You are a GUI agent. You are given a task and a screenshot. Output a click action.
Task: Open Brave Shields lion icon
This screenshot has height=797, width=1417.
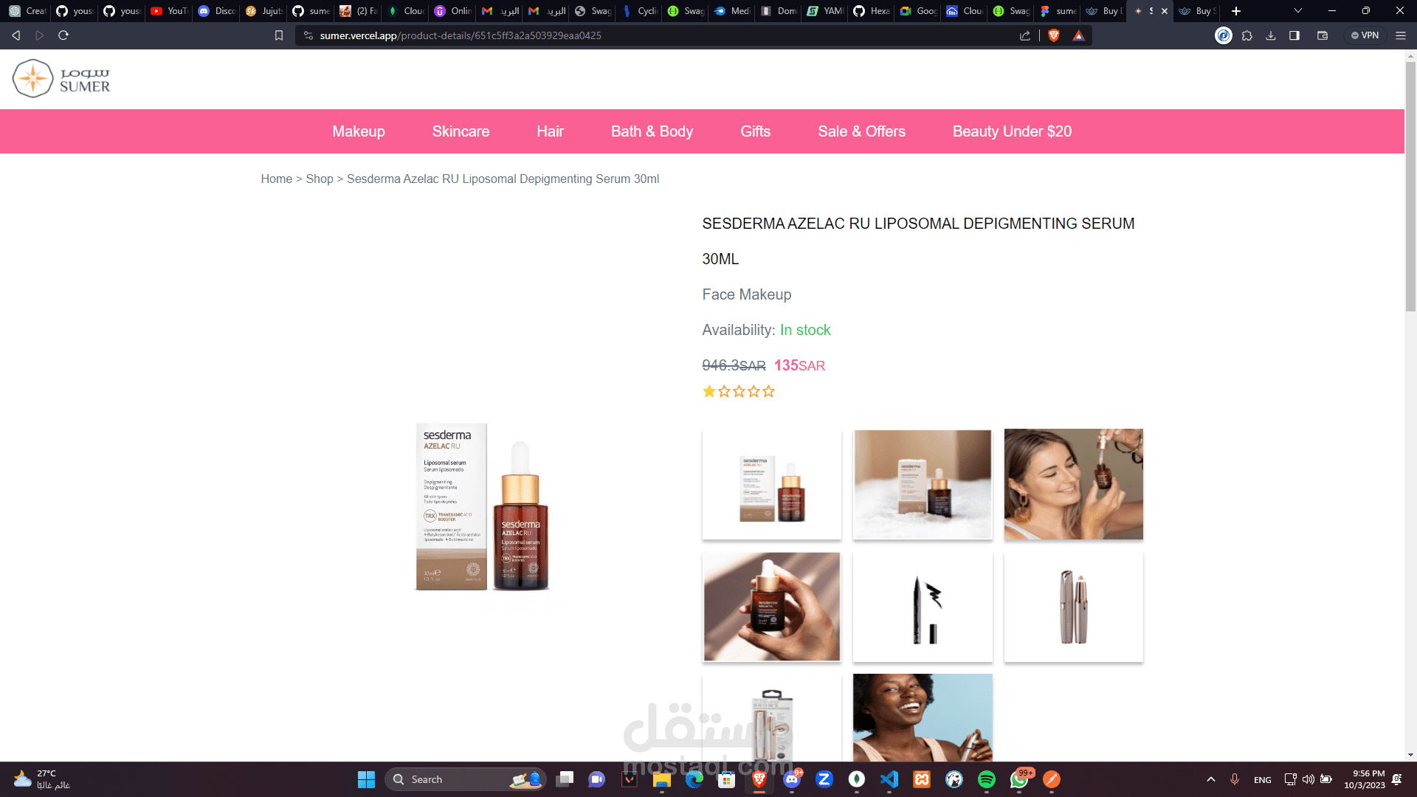[x=1054, y=35]
